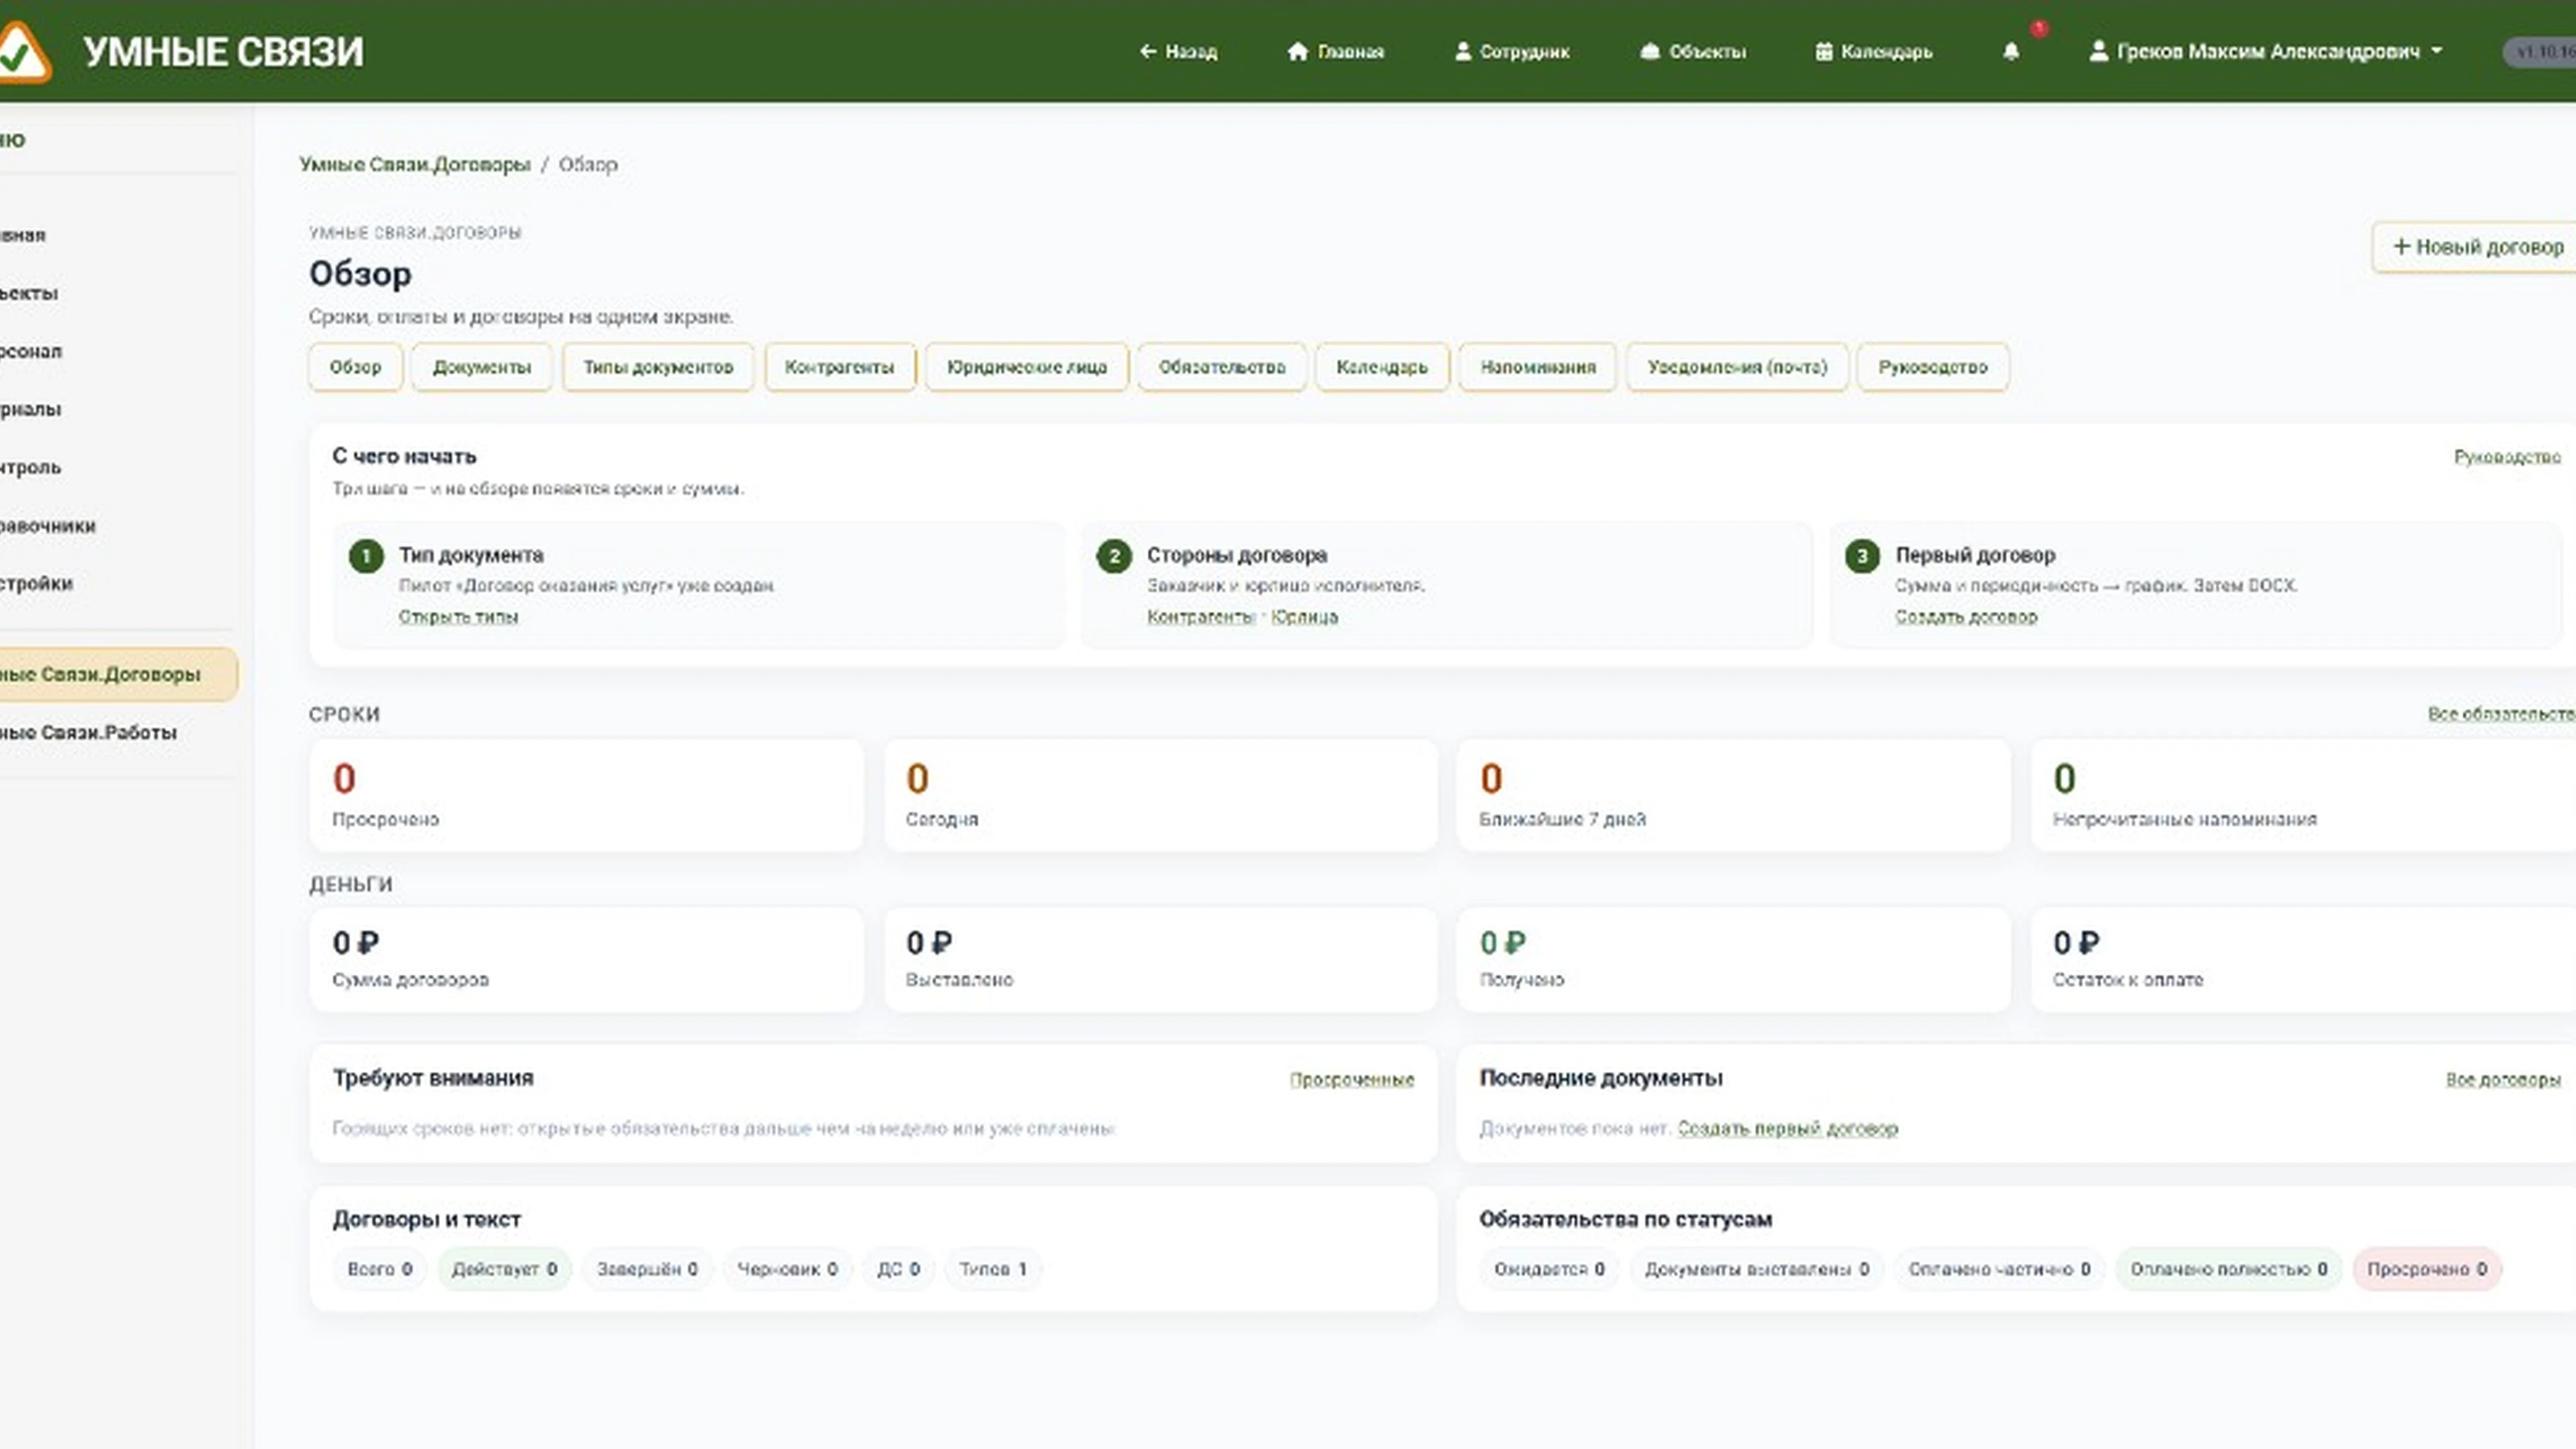Switch to the Документы tab
The width and height of the screenshot is (2576, 1449).
click(481, 367)
